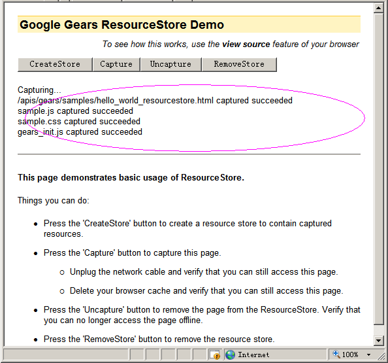The height and width of the screenshot is (363, 388).
Task: Click the "Press the 'CreateStore' button" instruction text
Action: coord(187,228)
